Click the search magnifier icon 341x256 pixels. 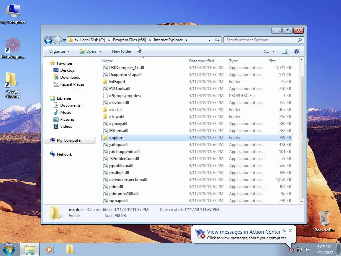300,40
